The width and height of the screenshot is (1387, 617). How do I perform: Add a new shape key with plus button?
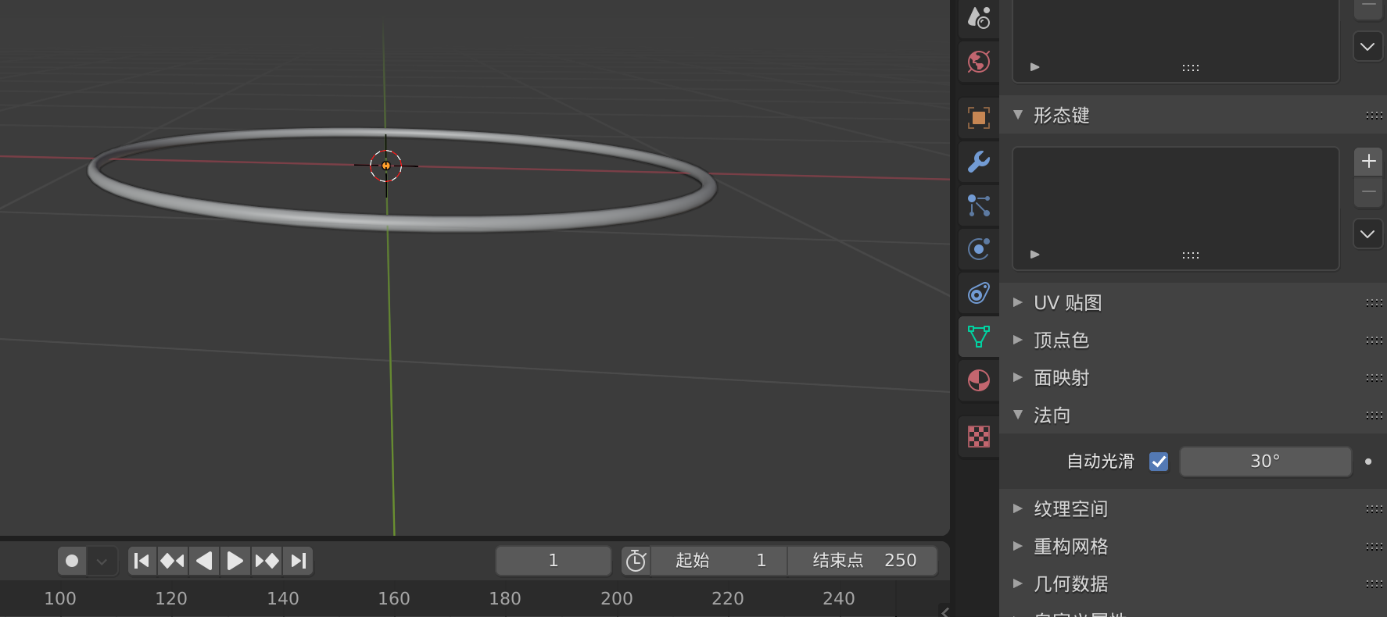pos(1368,161)
